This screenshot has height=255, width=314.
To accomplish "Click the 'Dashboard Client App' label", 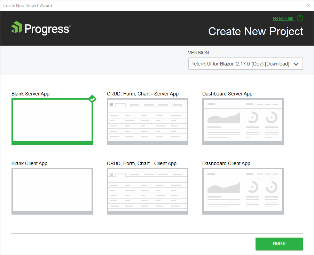I will tap(226, 164).
